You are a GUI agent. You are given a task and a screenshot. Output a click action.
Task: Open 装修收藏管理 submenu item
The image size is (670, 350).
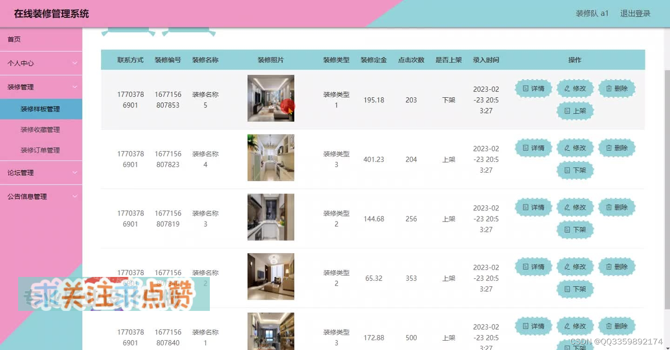[x=41, y=130]
